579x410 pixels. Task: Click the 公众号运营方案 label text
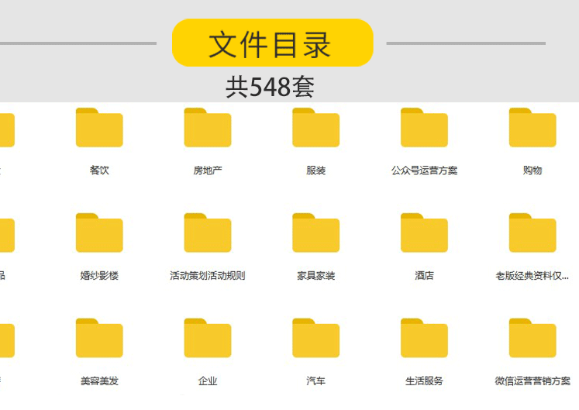[x=424, y=171]
